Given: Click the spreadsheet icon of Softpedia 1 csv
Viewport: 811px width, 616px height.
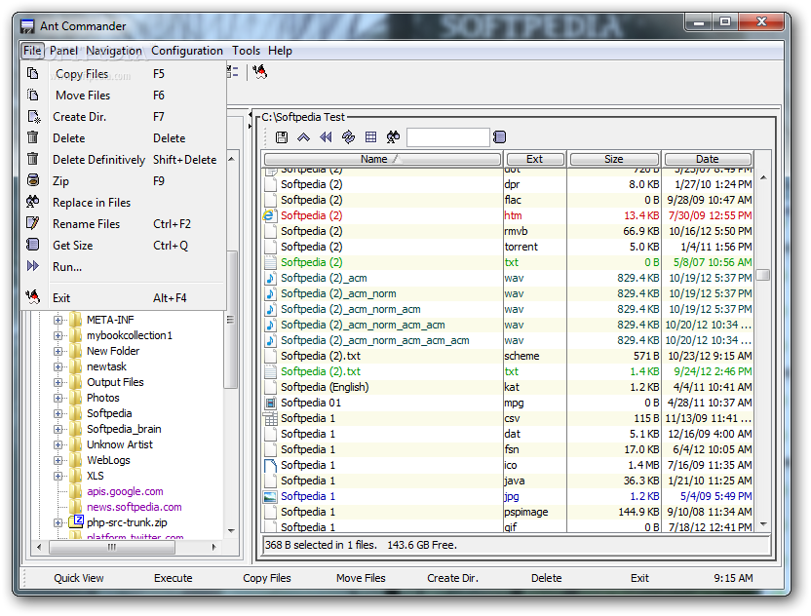Looking at the screenshot, I should (x=270, y=418).
